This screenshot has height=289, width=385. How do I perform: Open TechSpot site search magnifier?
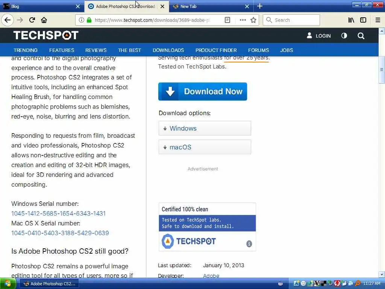[x=361, y=36]
